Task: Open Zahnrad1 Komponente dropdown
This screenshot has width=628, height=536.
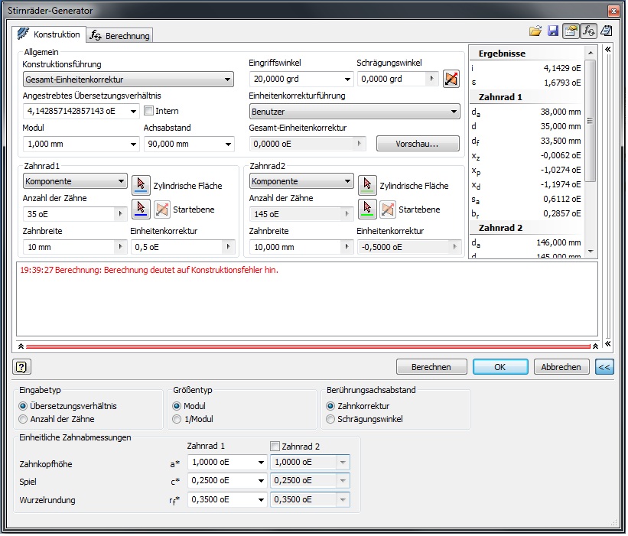Action: pyautogui.click(x=75, y=182)
